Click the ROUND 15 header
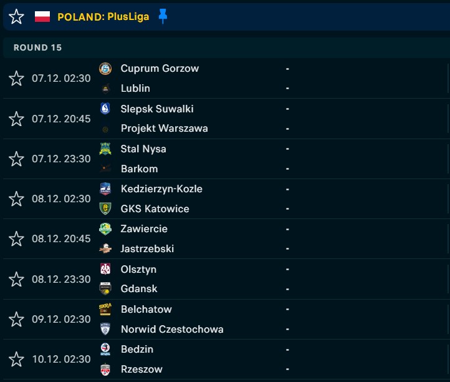Image resolution: width=450 pixels, height=382 pixels. tap(37, 47)
